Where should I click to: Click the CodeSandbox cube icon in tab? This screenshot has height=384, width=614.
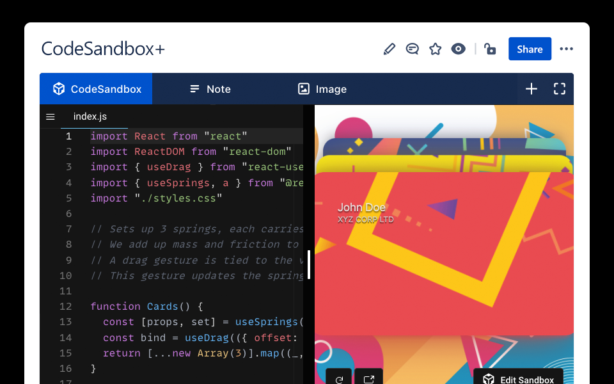click(x=59, y=89)
